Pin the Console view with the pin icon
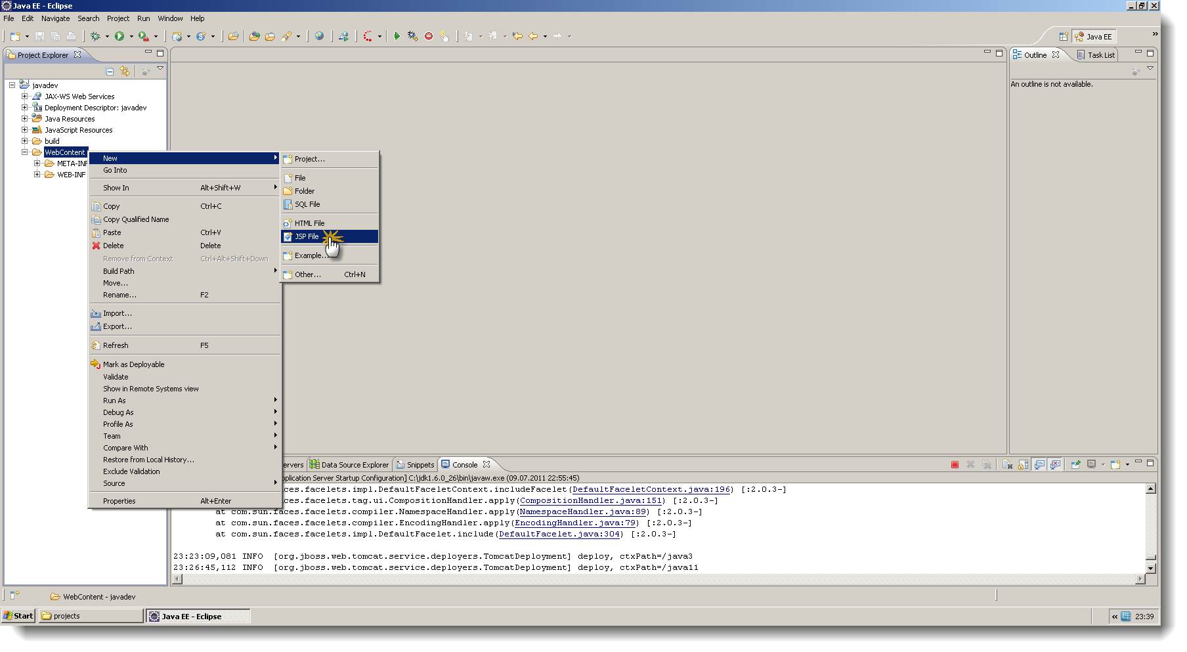Image resolution: width=1187 pixels, height=652 pixels. coord(1075,464)
